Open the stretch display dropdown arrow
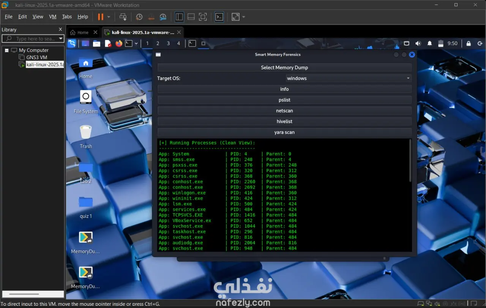The height and width of the screenshot is (308, 486). point(243,17)
